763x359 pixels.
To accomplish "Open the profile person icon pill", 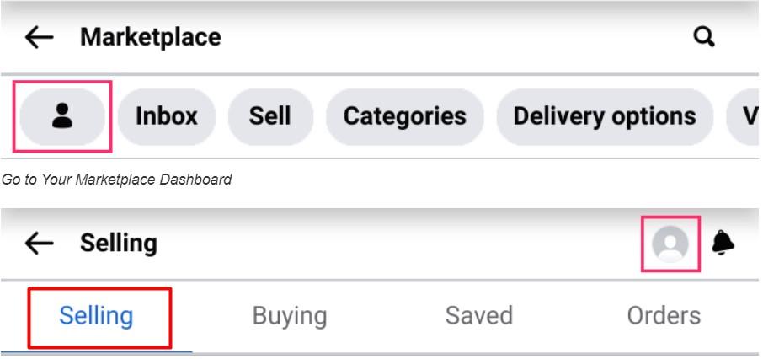I will click(62, 116).
